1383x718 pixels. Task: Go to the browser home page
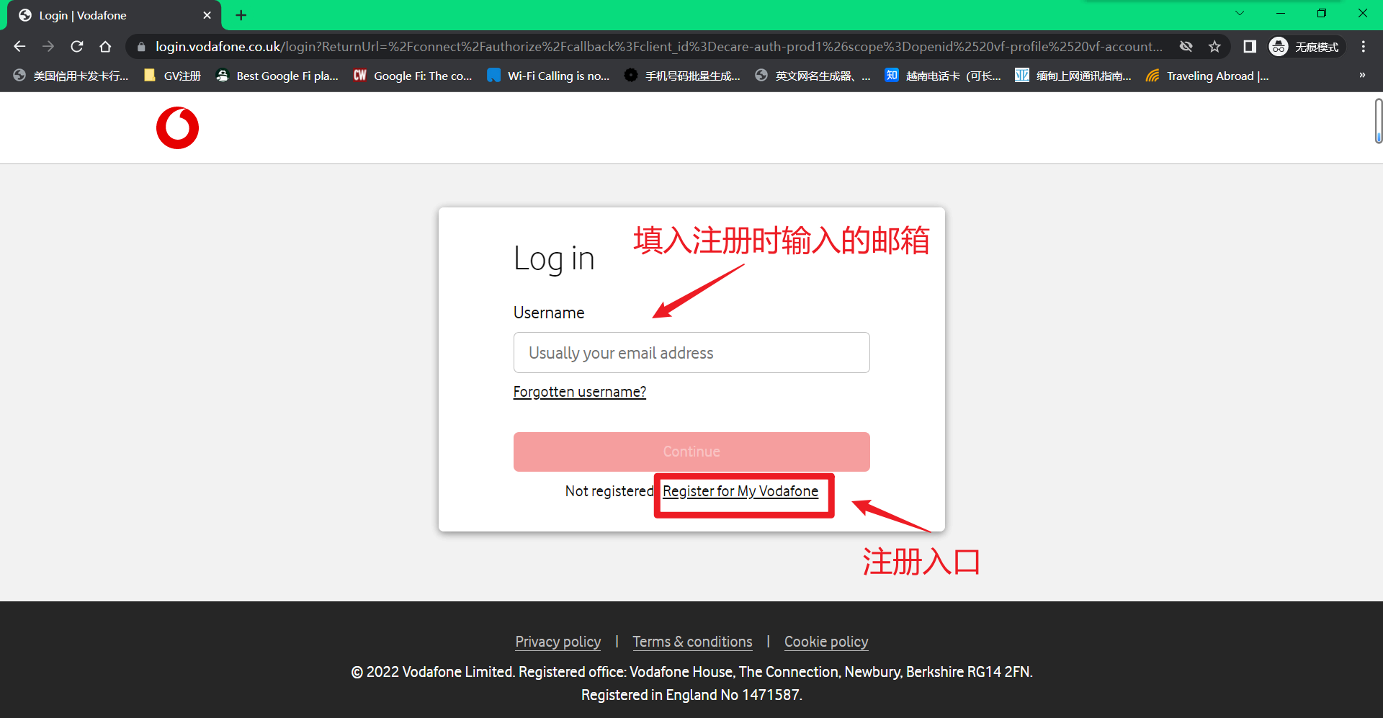point(105,47)
